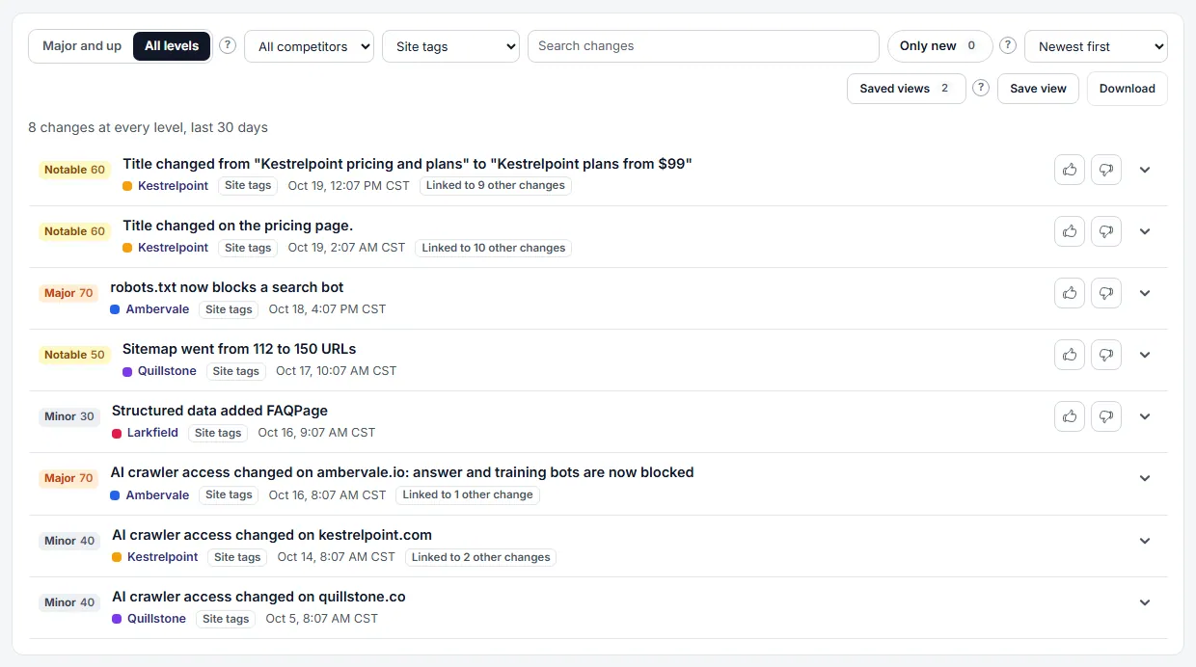Select the 'Major and up' level filter
Image resolution: width=1196 pixels, height=667 pixels.
[x=82, y=46]
